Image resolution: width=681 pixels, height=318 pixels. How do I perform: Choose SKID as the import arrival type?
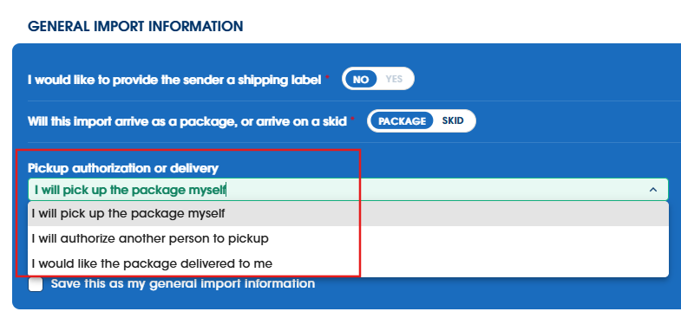[x=453, y=120]
